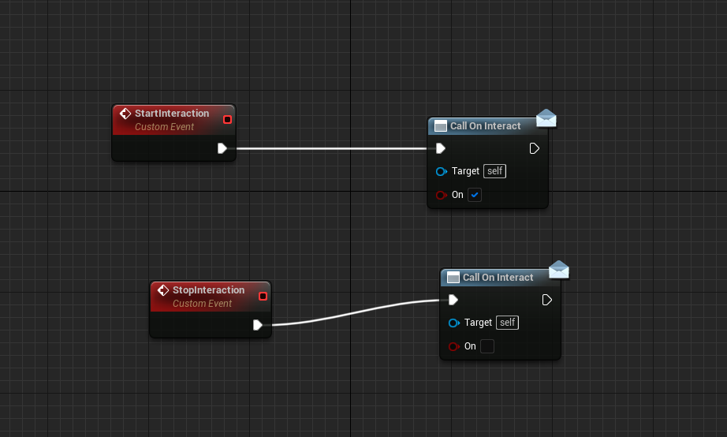727x437 pixels.
Task: Click the StopInteraction event diamond icon
Action: (x=163, y=290)
